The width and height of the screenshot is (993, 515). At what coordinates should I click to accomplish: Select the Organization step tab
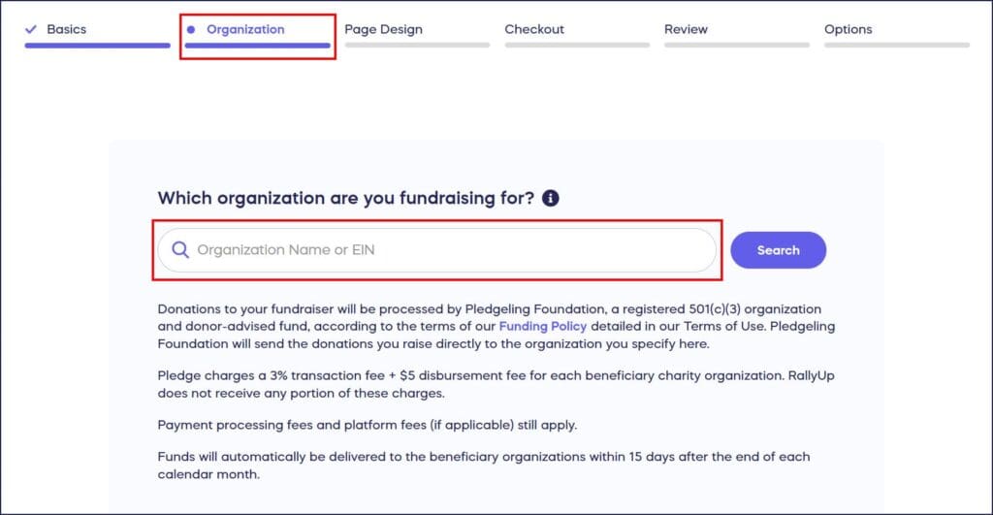[245, 29]
